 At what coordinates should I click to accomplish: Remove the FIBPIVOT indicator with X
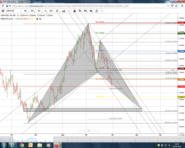tap(40, 19)
